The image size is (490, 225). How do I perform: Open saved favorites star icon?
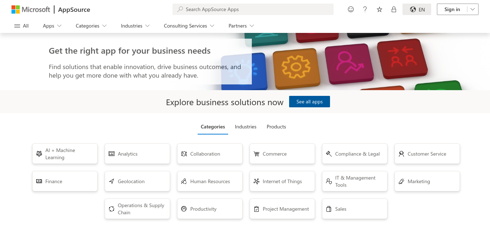[x=380, y=9]
